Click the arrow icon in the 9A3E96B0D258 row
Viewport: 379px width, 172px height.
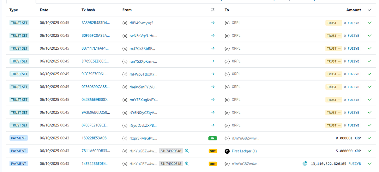(213, 112)
